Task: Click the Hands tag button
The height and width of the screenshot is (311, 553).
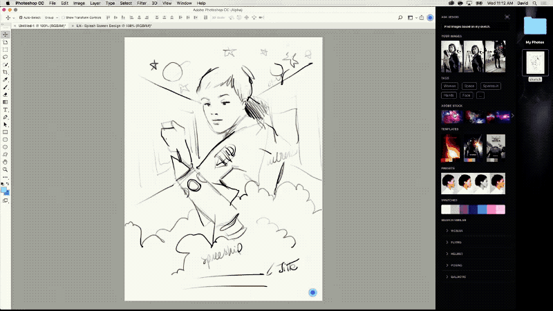Action: 449,95
